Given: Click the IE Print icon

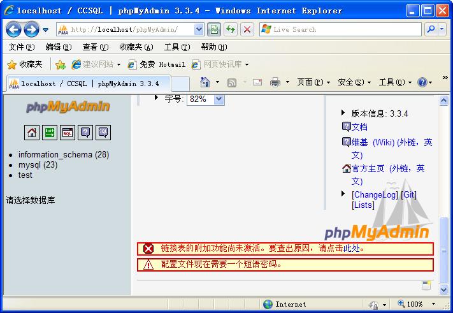Looking at the screenshot, I should click(x=275, y=82).
